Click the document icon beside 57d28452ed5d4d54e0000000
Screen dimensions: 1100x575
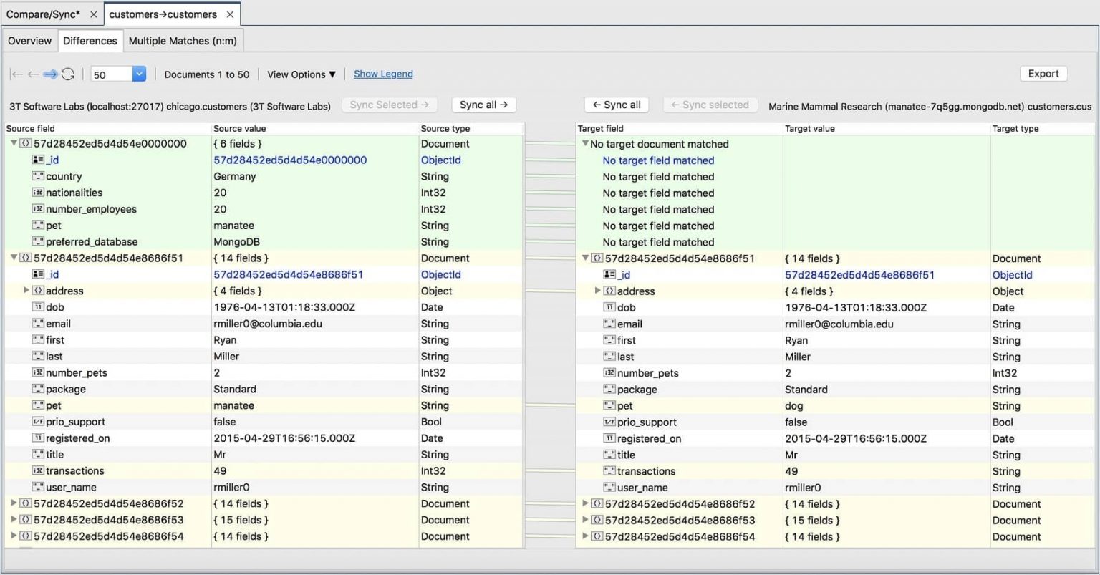point(25,143)
